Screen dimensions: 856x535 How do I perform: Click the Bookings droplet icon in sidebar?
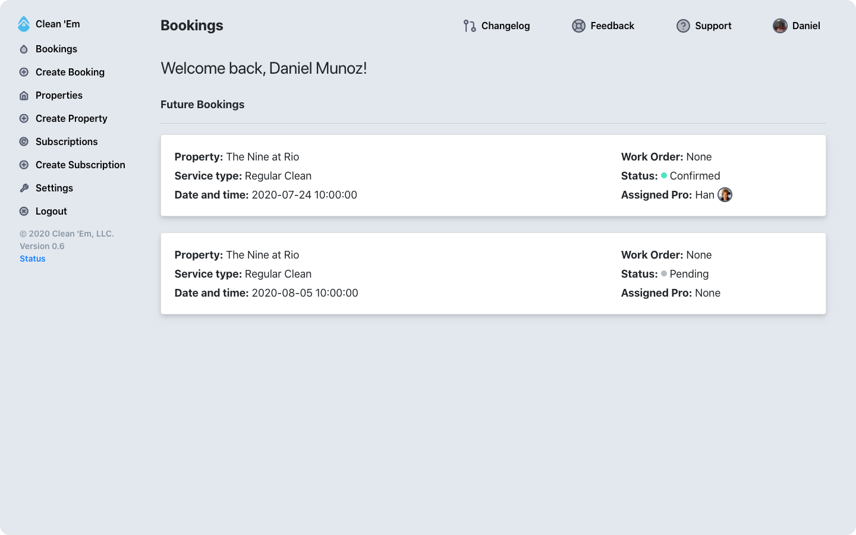coord(24,49)
